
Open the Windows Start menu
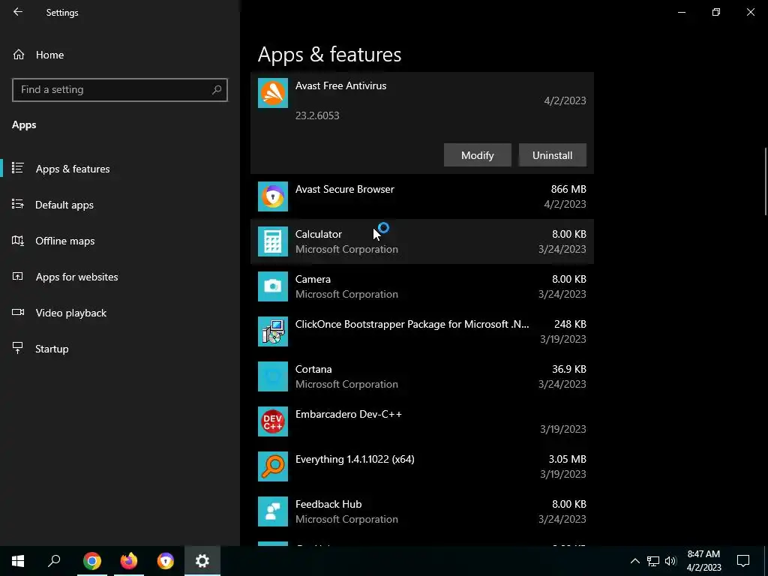coord(18,561)
